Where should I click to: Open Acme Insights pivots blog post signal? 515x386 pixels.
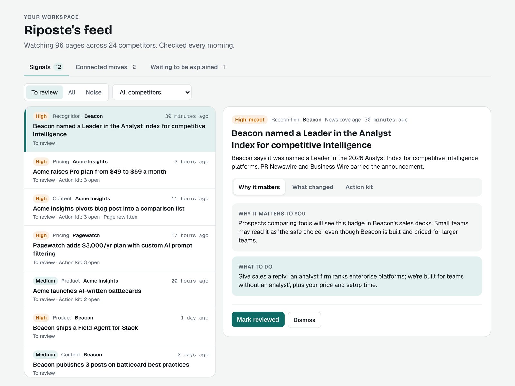[120, 207]
